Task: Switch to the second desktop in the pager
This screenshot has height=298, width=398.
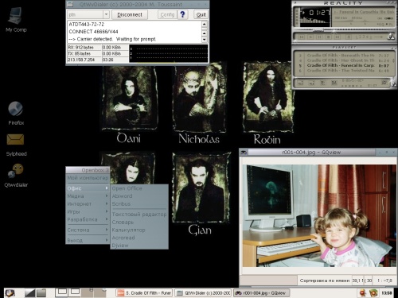Action: coord(74,292)
